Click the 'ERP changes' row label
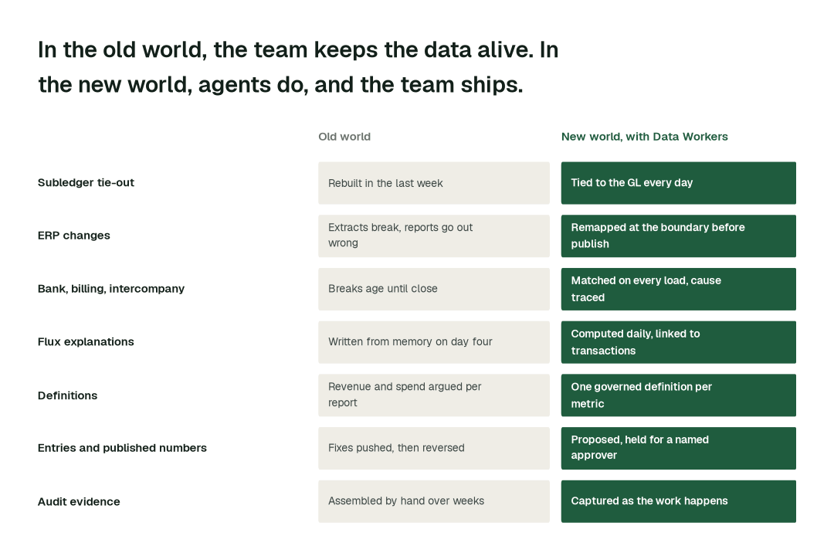This screenshot has width=834, height=553. pos(73,236)
